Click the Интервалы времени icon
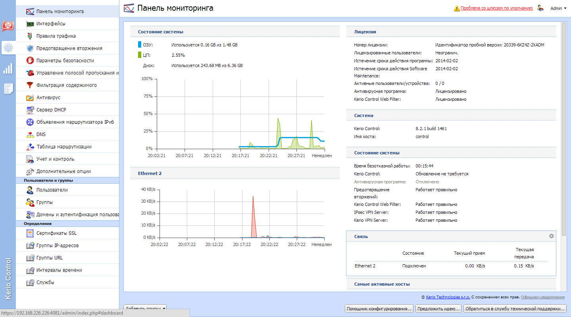The height and width of the screenshot is (317, 571). click(30, 270)
